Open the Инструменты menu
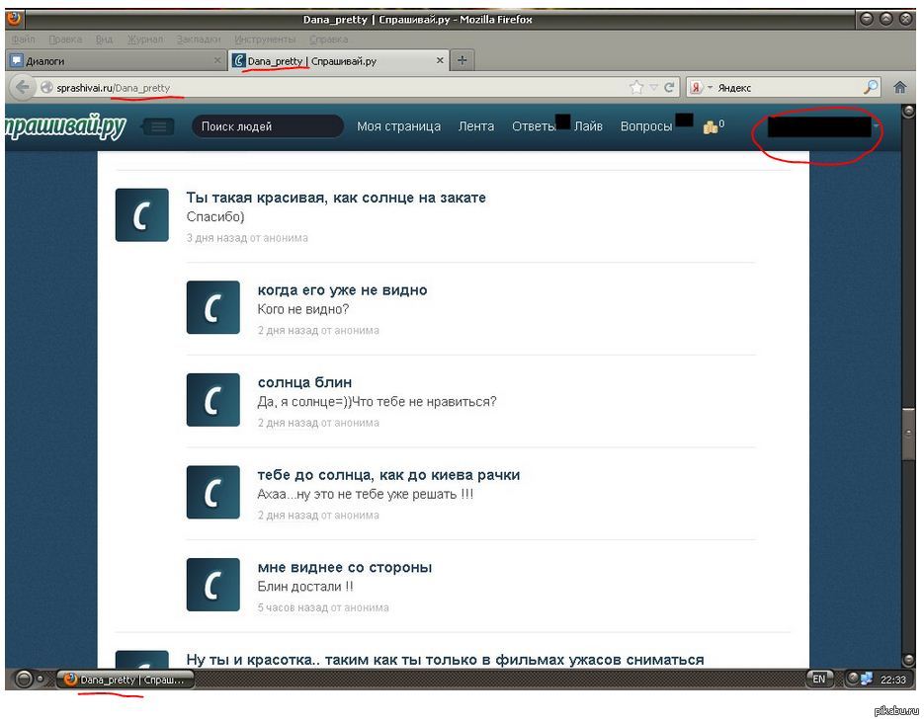The height and width of the screenshot is (722, 924). click(265, 40)
